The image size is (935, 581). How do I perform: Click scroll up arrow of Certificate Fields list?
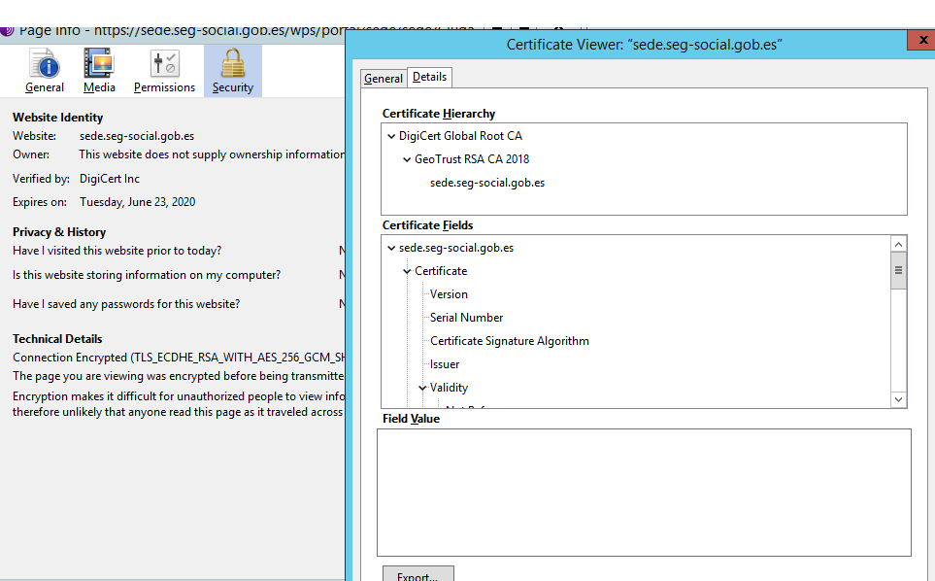(899, 244)
